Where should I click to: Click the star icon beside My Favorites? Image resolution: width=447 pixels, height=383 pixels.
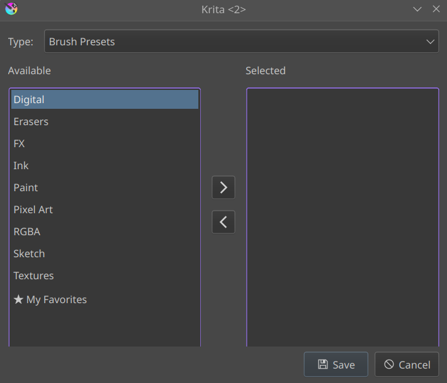(x=18, y=300)
